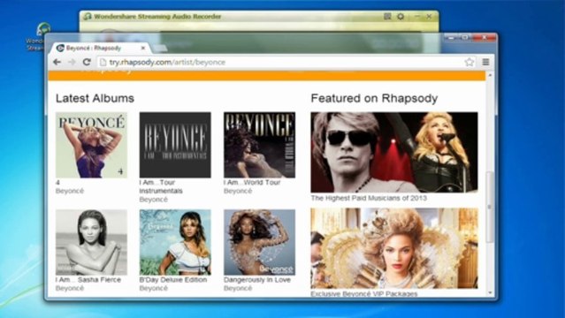
Task: Open a new tab next to Rhapsody tab
Action: click(160, 48)
